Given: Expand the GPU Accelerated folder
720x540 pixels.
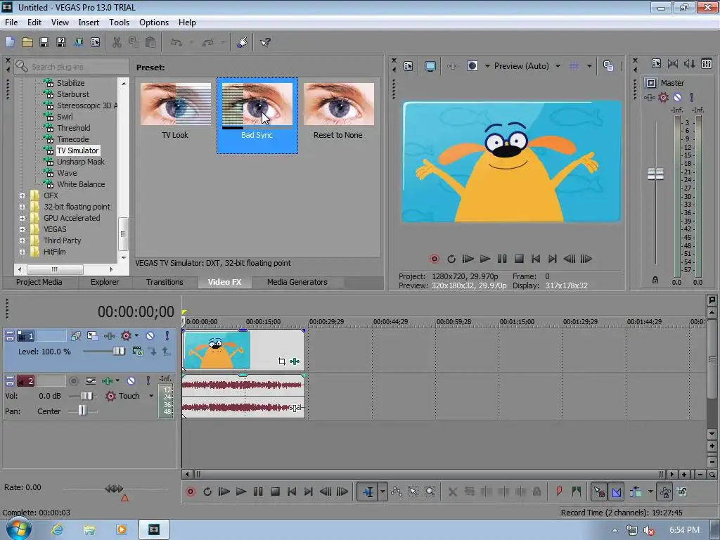Looking at the screenshot, I should [x=22, y=218].
